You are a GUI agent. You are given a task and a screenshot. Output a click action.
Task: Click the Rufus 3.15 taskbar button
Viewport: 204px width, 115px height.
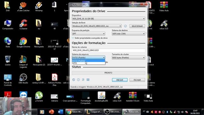click(x=132, y=112)
